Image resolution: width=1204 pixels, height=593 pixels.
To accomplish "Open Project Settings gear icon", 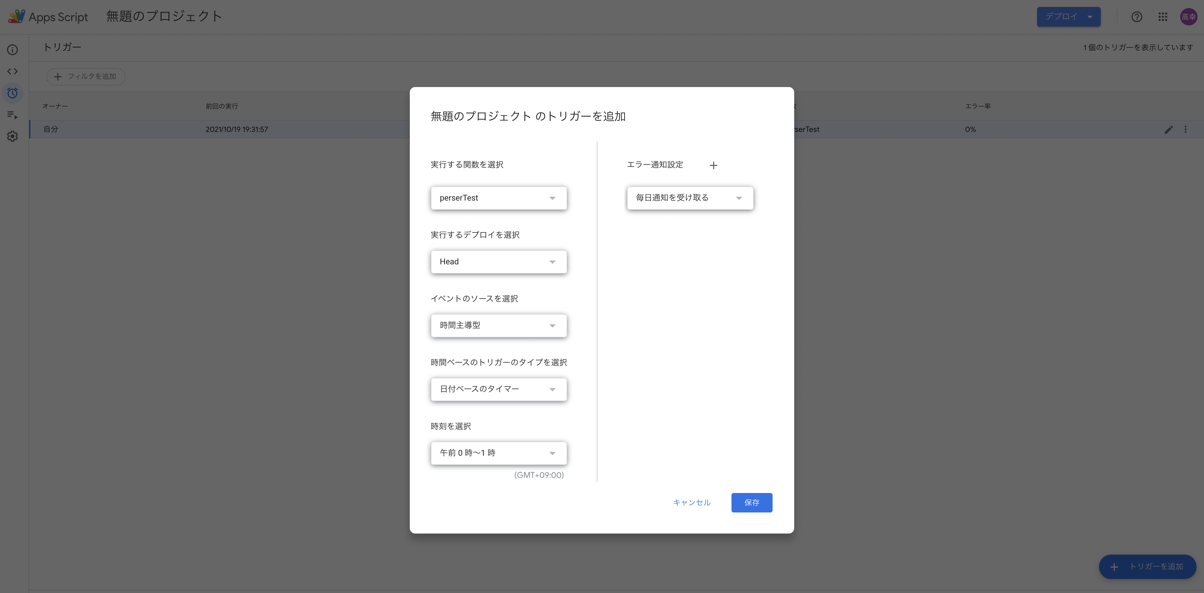I will [x=12, y=136].
